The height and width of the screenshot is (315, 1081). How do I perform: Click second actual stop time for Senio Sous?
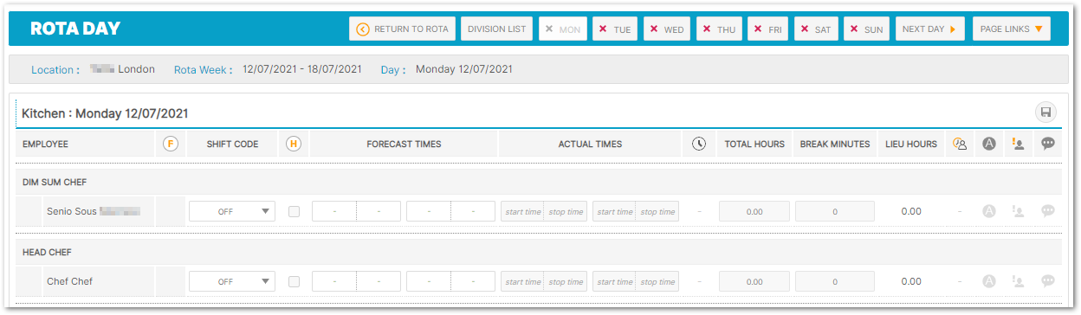[657, 211]
